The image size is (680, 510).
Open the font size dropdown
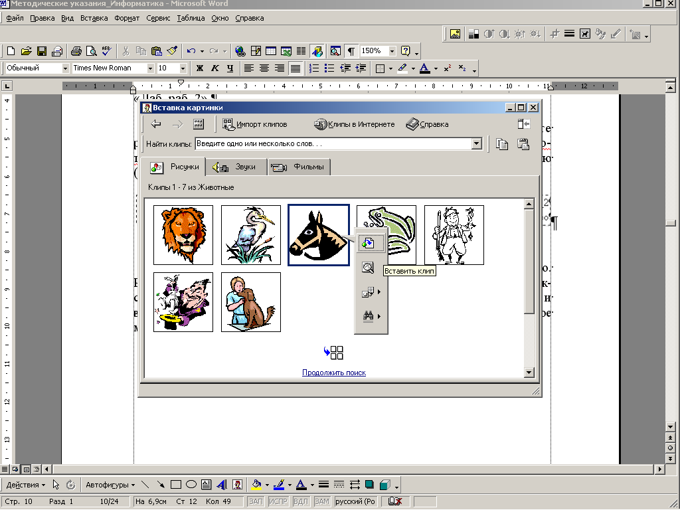(x=183, y=68)
